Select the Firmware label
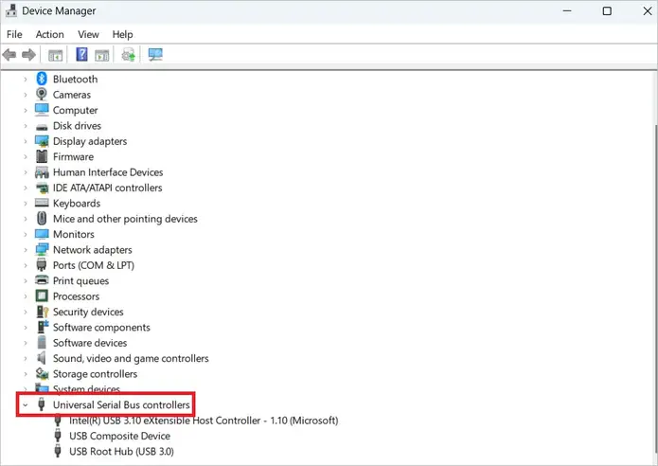The width and height of the screenshot is (658, 466). 73,156
